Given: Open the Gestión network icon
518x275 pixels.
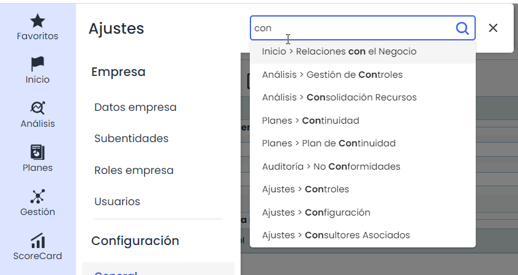Looking at the screenshot, I should (x=37, y=197).
